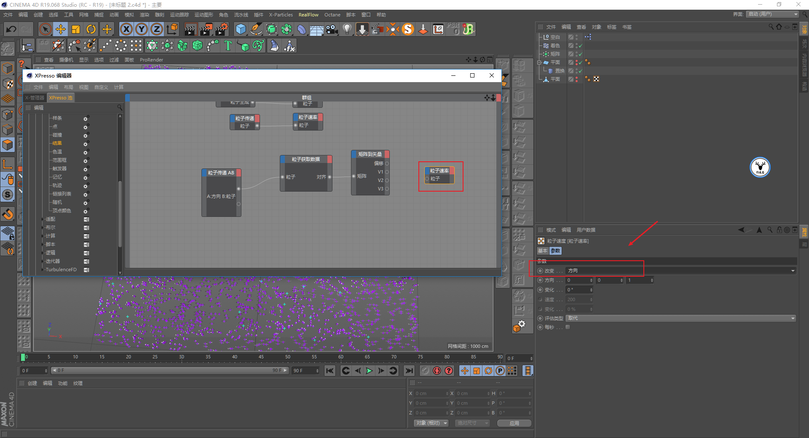This screenshot has height=438, width=809.
Task: Select the Live Selection cursor tool
Action: click(x=45, y=29)
